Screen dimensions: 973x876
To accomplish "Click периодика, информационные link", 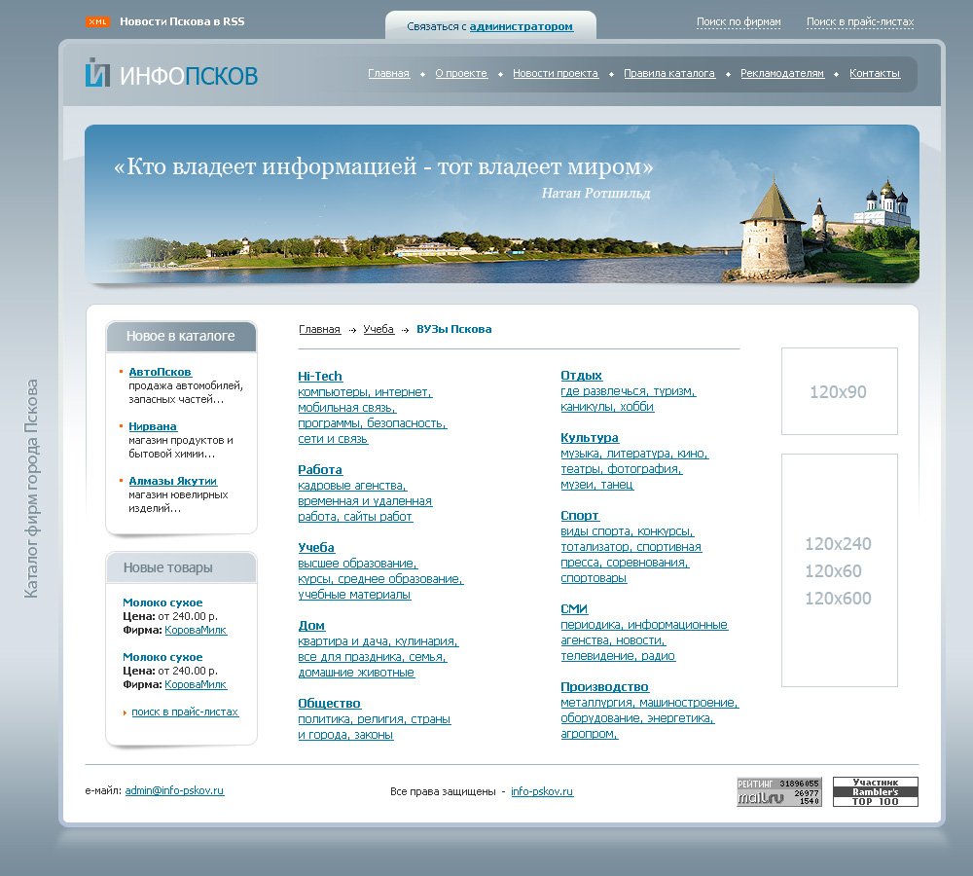I will [644, 625].
